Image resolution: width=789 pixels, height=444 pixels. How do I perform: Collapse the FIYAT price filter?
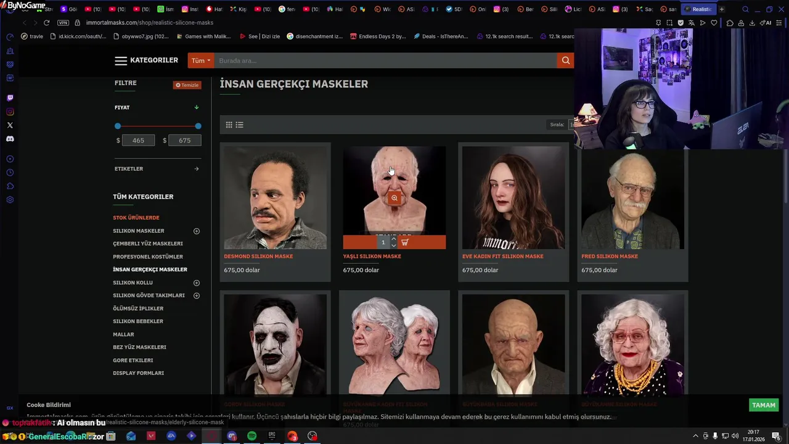197,107
